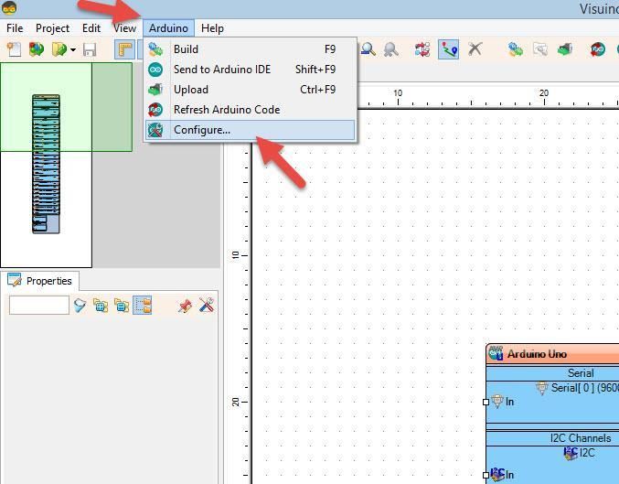The width and height of the screenshot is (619, 484).
Task: Open the Project menu
Action: (x=52, y=28)
